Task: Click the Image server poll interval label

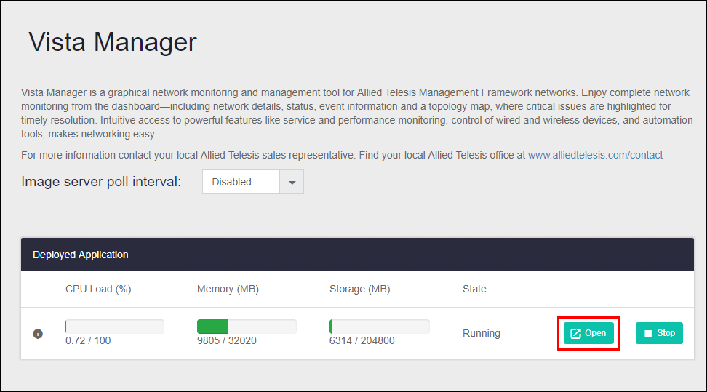Action: [101, 182]
